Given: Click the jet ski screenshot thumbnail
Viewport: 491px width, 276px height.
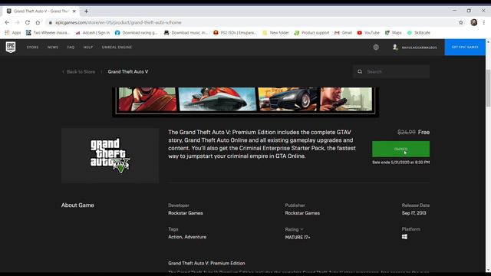Looking at the screenshot, I should 217,99.
